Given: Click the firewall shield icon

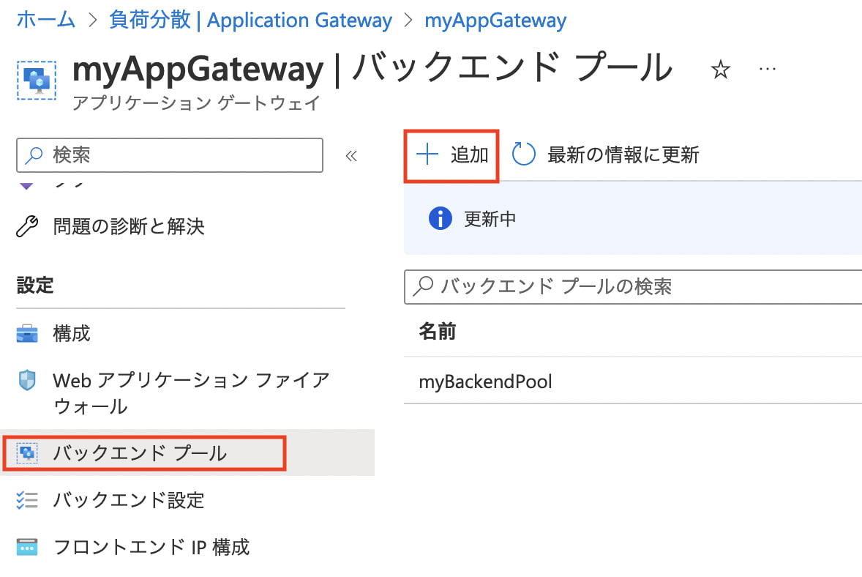Looking at the screenshot, I should click(27, 379).
